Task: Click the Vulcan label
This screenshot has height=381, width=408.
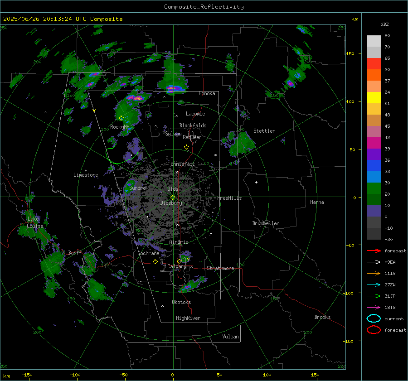Action: [231, 337]
